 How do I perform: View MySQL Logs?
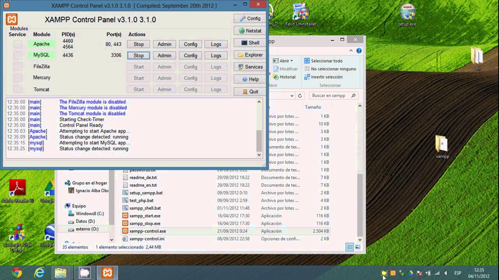point(216,56)
